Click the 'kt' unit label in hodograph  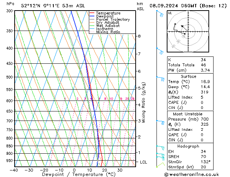[170, 13]
